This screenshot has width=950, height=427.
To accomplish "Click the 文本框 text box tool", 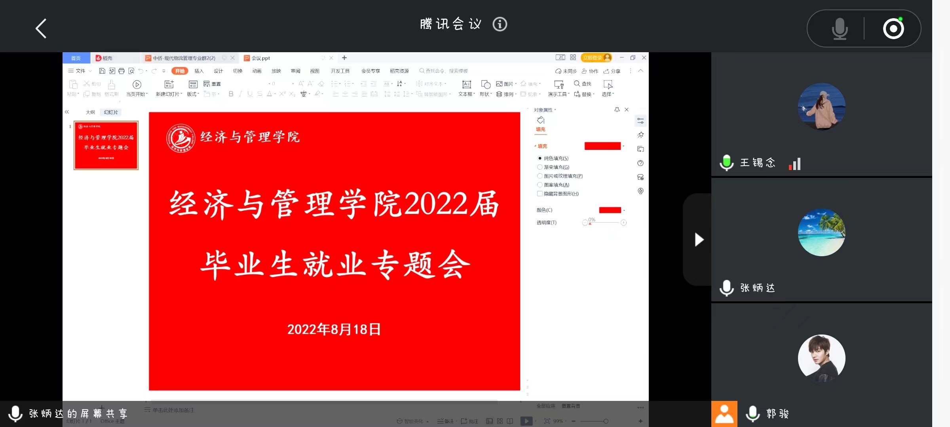I will [x=467, y=85].
